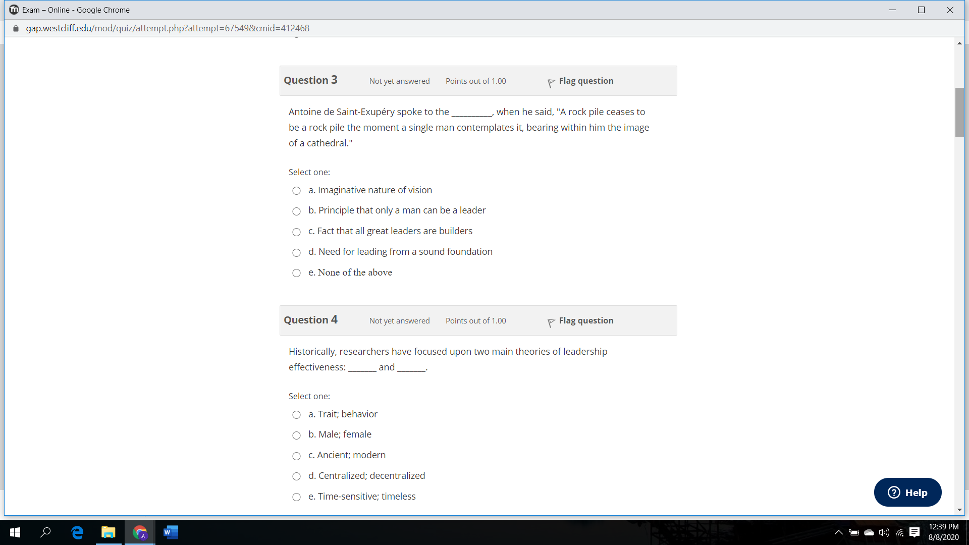Click the Points out of 1.00 label Question 3
Viewport: 969px width, 545px height.
point(476,81)
